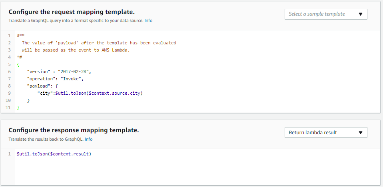Click '$util.toJson($context.source.city)' in the request editor
383x187 pixels.
[x=99, y=93]
